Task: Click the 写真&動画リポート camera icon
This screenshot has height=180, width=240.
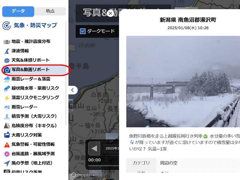Action: click(x=7, y=70)
